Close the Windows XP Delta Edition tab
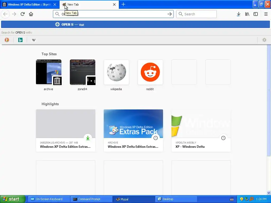 (x=55, y=4)
